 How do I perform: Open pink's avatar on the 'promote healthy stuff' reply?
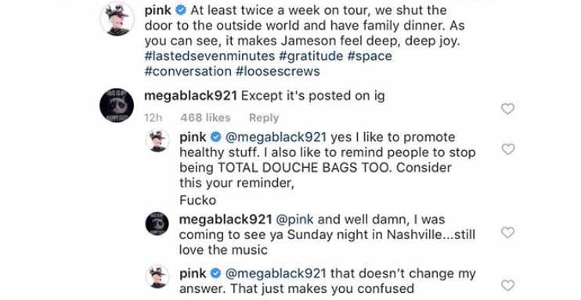(157, 141)
